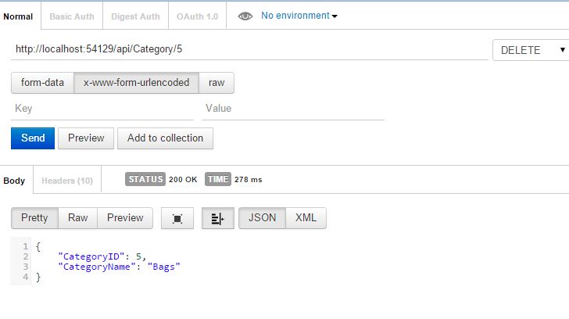Select the Normal auth tab

pos(18,16)
